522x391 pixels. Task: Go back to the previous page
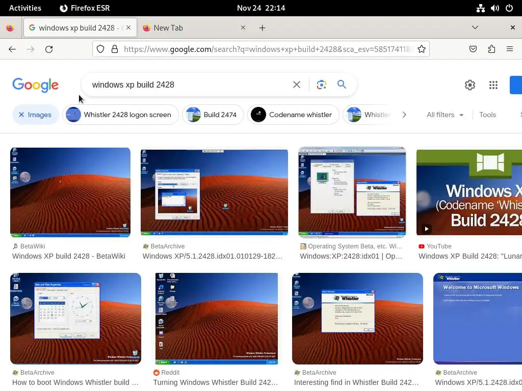click(12, 49)
